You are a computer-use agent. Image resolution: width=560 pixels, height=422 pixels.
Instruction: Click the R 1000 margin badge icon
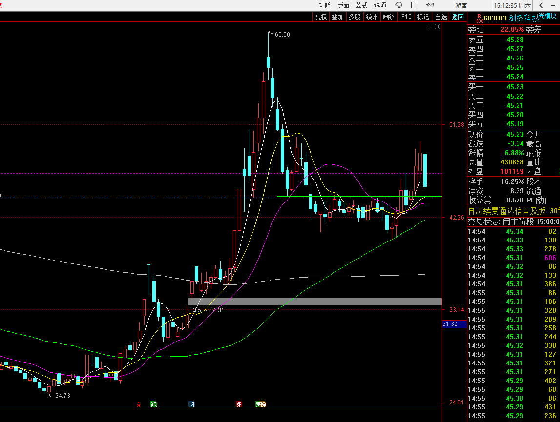pyautogui.click(x=479, y=19)
